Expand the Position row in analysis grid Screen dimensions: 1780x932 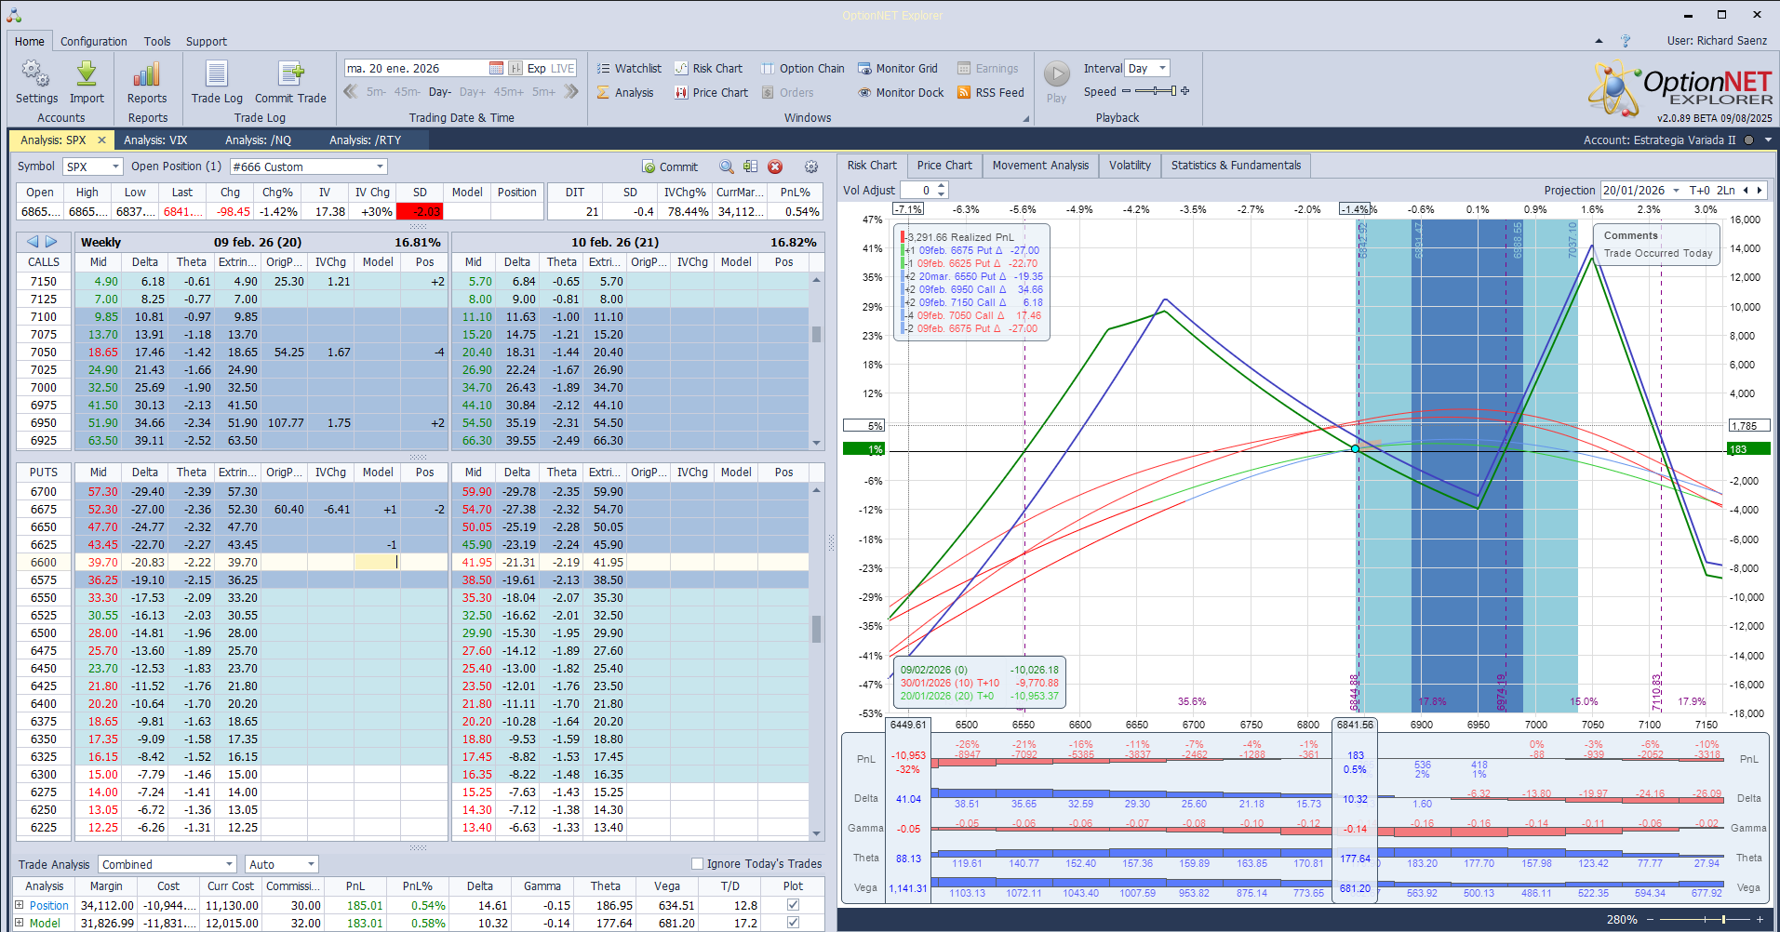coord(20,904)
